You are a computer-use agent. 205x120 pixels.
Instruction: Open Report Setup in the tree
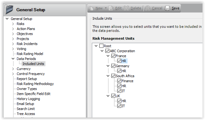tap(27, 79)
